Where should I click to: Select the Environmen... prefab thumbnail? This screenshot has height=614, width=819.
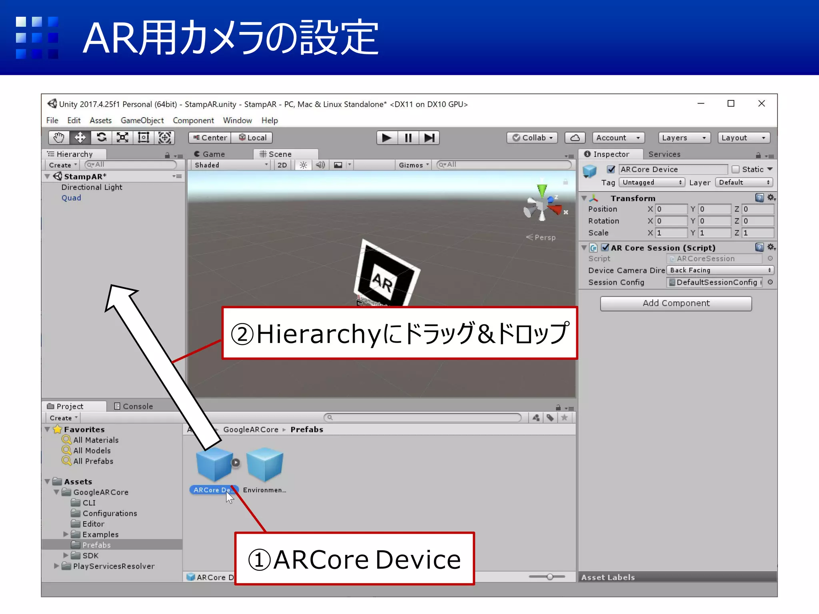[265, 464]
